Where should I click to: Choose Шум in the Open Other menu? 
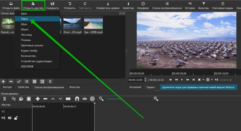tap(24, 24)
